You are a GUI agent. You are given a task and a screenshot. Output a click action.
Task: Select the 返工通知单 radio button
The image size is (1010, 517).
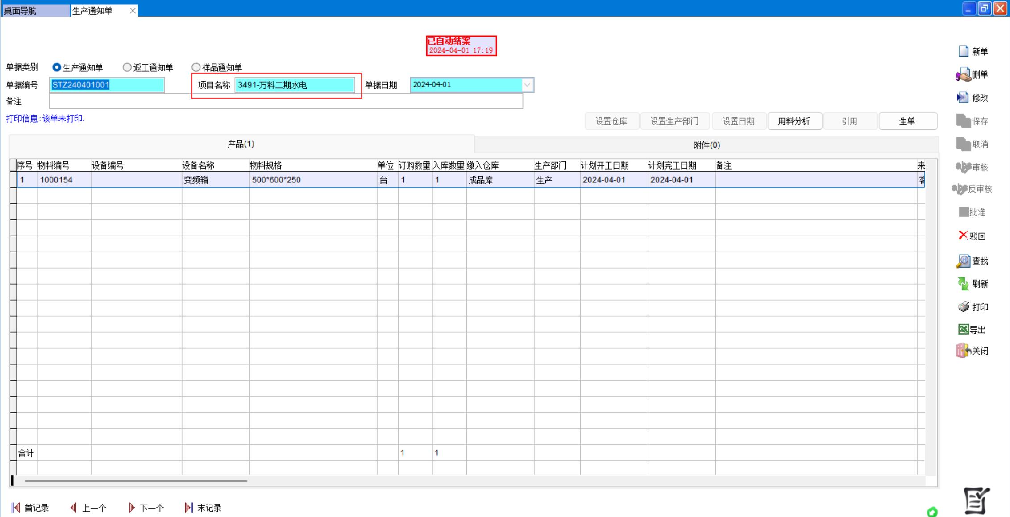point(127,67)
